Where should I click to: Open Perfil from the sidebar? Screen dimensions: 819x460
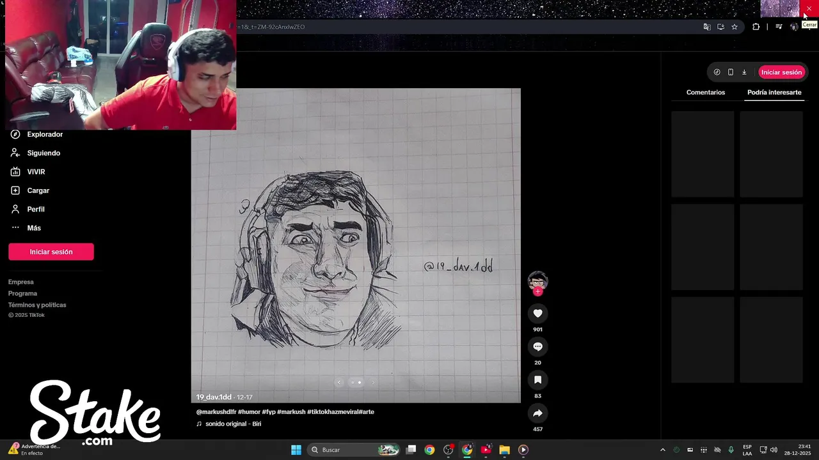(x=28, y=209)
